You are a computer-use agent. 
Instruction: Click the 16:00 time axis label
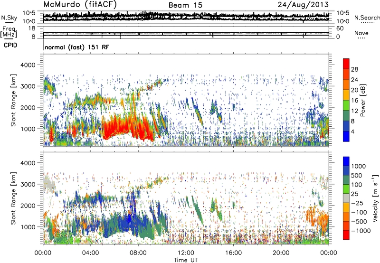233,253
